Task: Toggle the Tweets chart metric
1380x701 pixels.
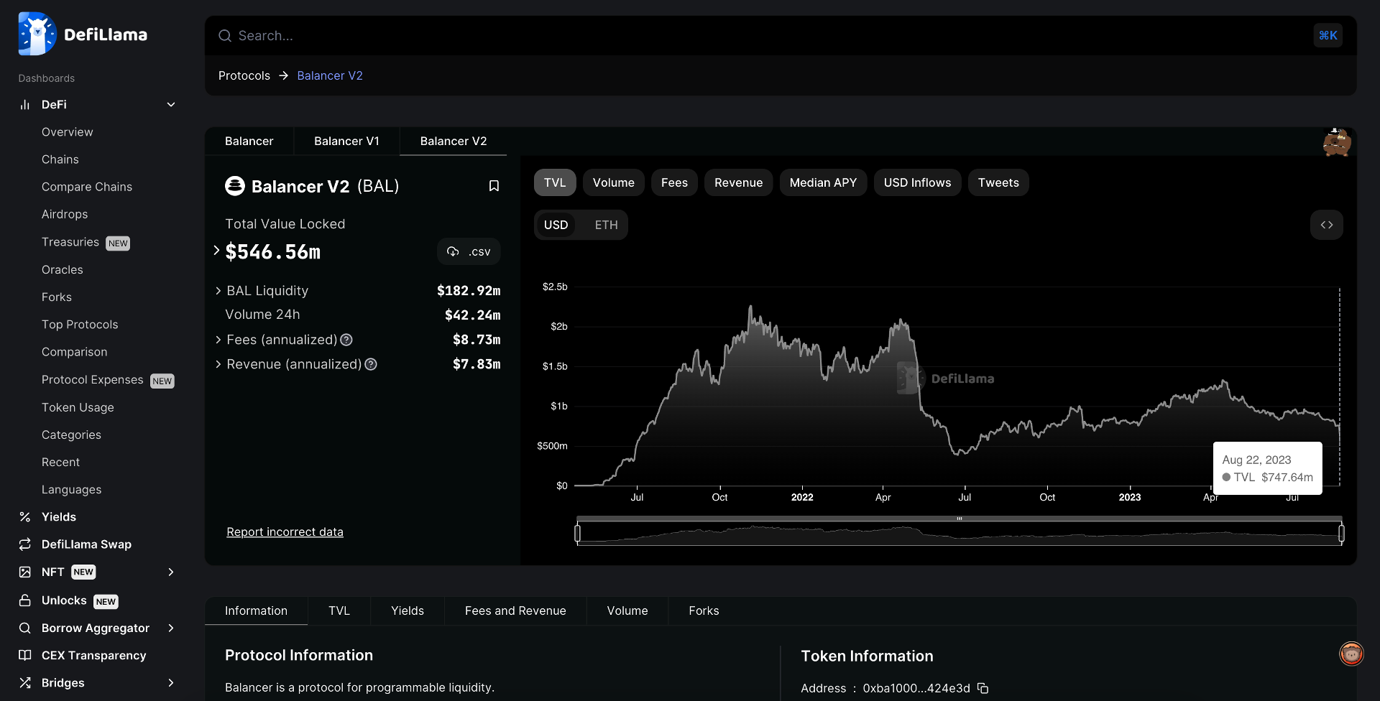Action: 998,182
